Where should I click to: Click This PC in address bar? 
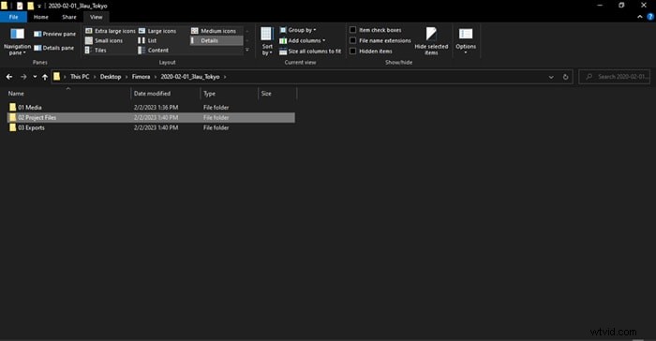coord(80,77)
